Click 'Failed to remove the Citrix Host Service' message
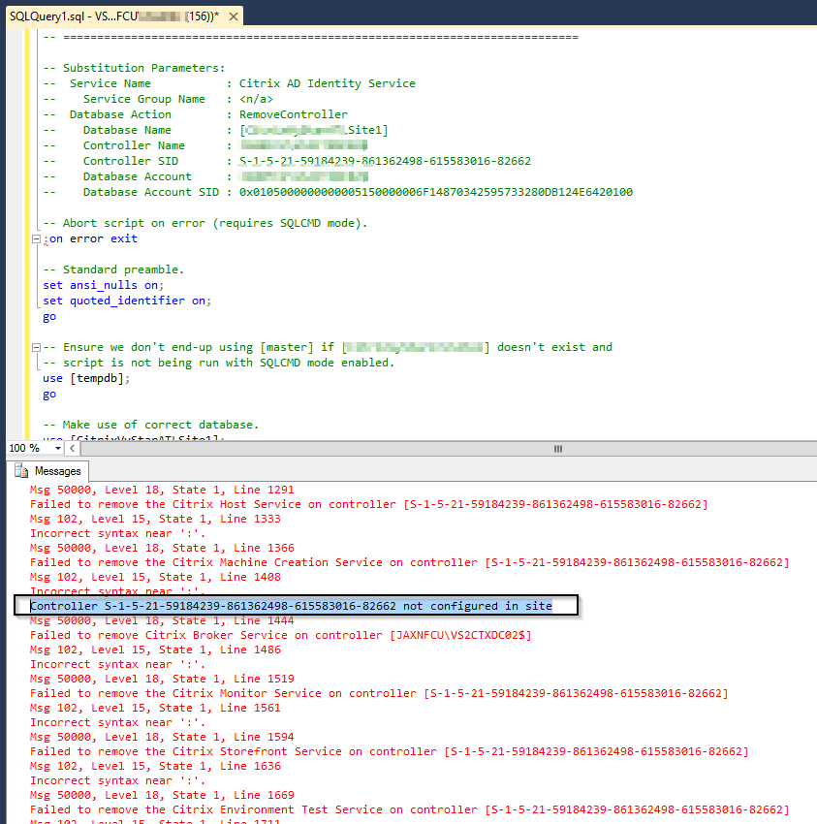817x824 pixels. pyautogui.click(x=369, y=504)
